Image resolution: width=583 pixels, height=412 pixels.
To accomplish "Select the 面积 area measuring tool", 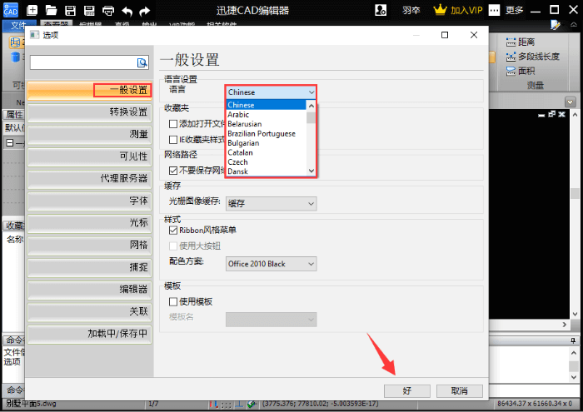I will [x=521, y=71].
